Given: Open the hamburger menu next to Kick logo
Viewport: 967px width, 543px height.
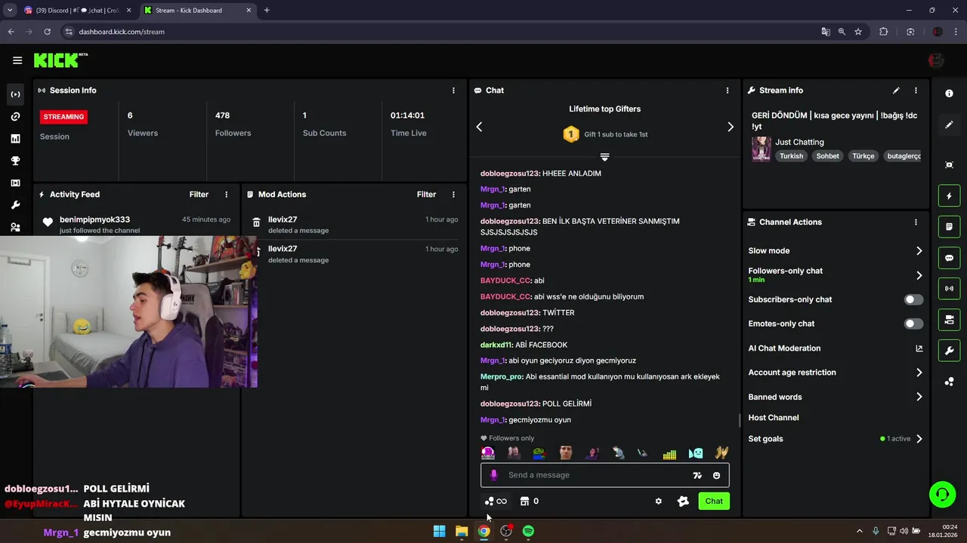Looking at the screenshot, I should click(17, 60).
